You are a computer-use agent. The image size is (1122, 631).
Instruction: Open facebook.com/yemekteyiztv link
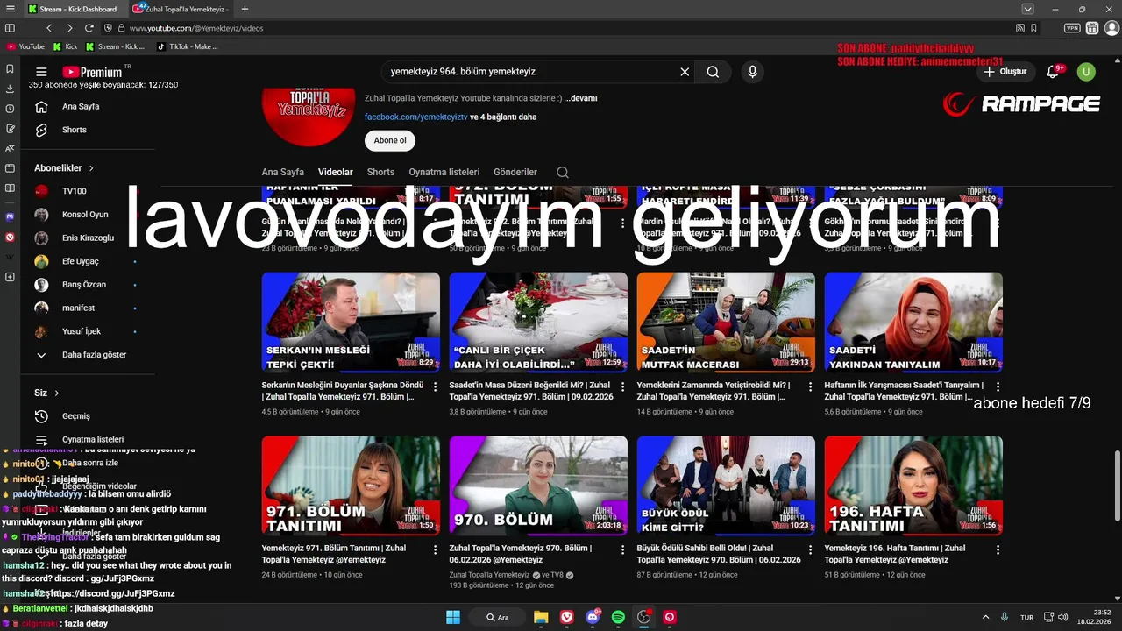pos(415,117)
